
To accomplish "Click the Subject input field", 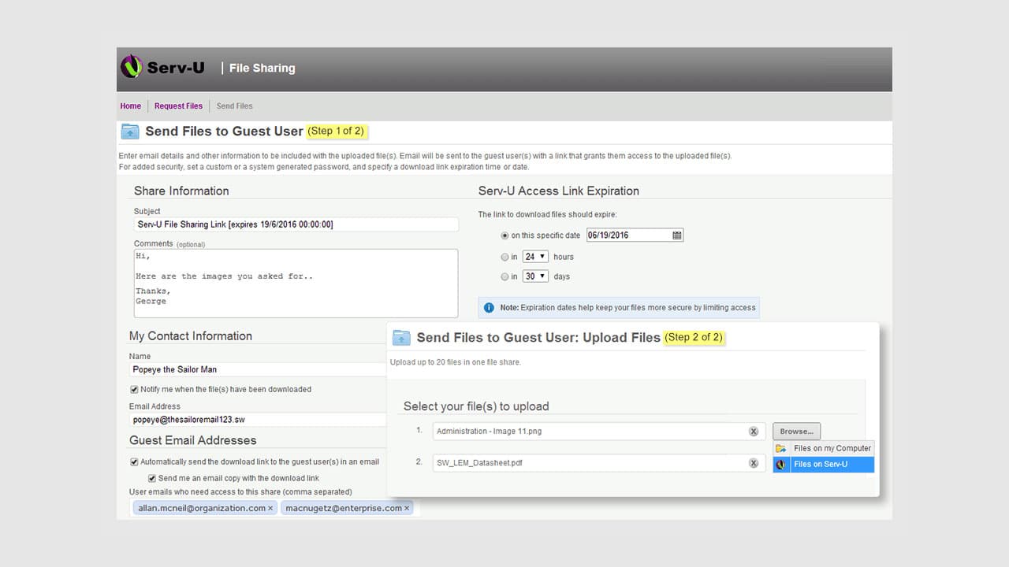I will point(296,224).
